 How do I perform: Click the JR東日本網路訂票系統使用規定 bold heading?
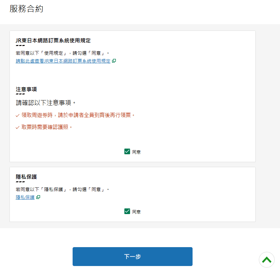pos(53,41)
